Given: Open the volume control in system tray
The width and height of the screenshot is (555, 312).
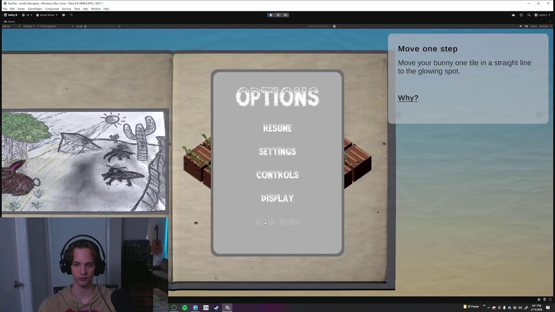Looking at the screenshot, I should 520,308.
